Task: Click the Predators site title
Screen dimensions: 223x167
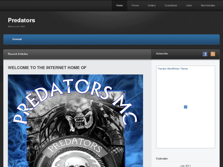Action: click(x=21, y=20)
